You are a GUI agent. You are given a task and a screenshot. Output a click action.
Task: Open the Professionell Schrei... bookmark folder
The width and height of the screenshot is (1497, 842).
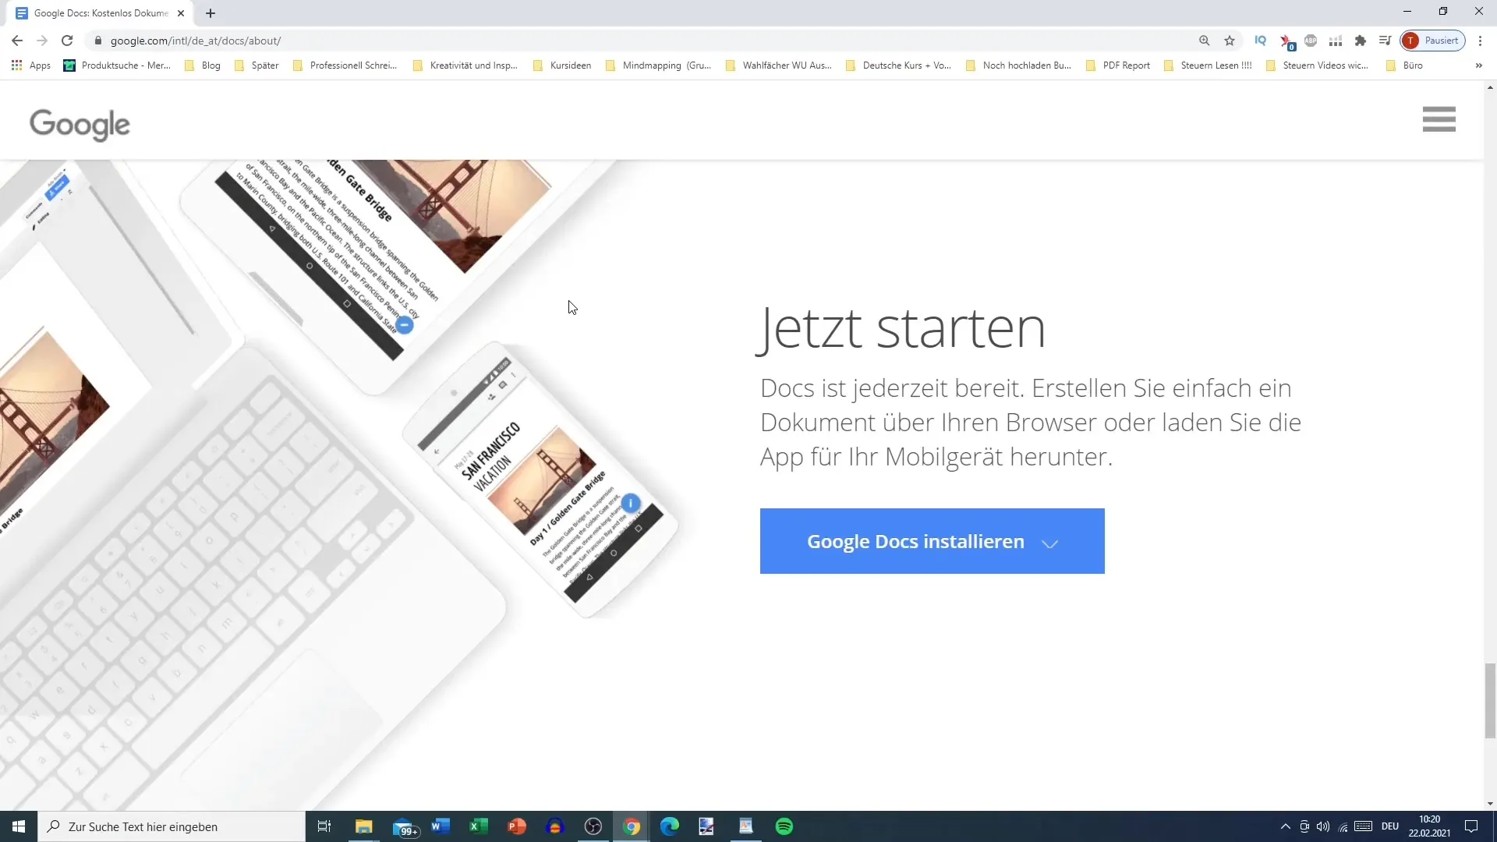coord(345,65)
